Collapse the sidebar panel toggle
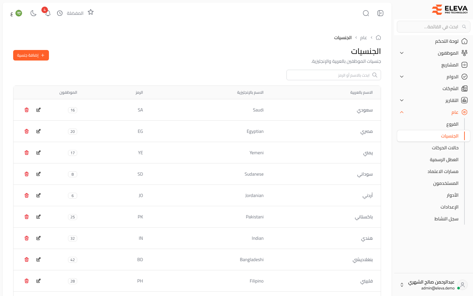 click(x=380, y=13)
